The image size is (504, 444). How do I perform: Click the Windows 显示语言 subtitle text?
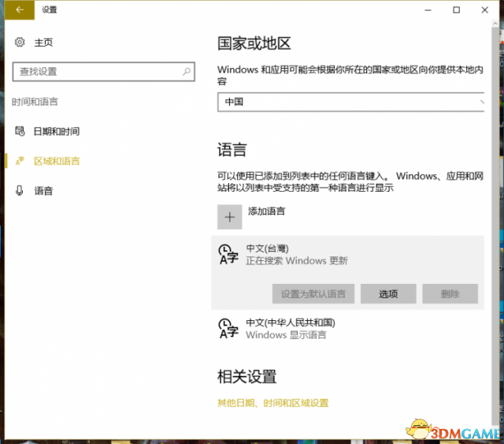[286, 335]
